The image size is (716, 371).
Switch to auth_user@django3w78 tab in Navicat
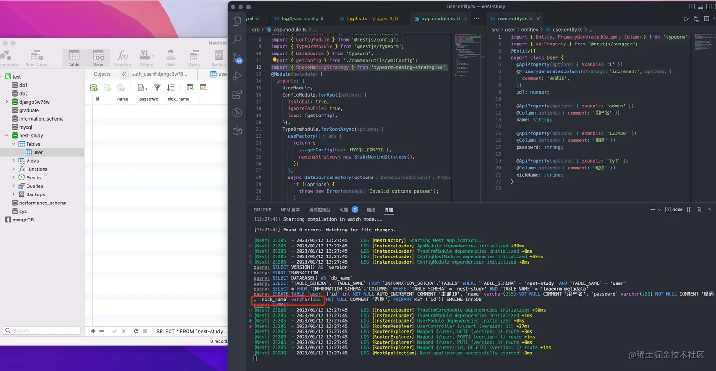coord(160,74)
